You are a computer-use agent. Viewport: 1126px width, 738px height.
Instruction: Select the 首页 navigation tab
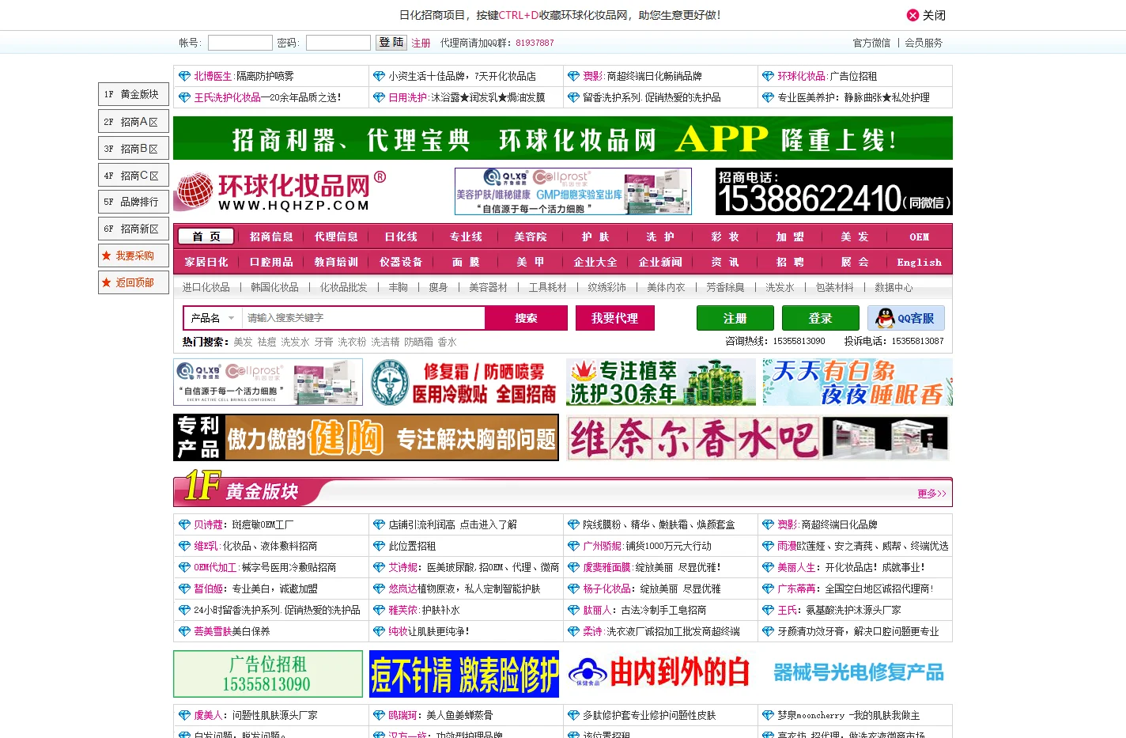(206, 237)
